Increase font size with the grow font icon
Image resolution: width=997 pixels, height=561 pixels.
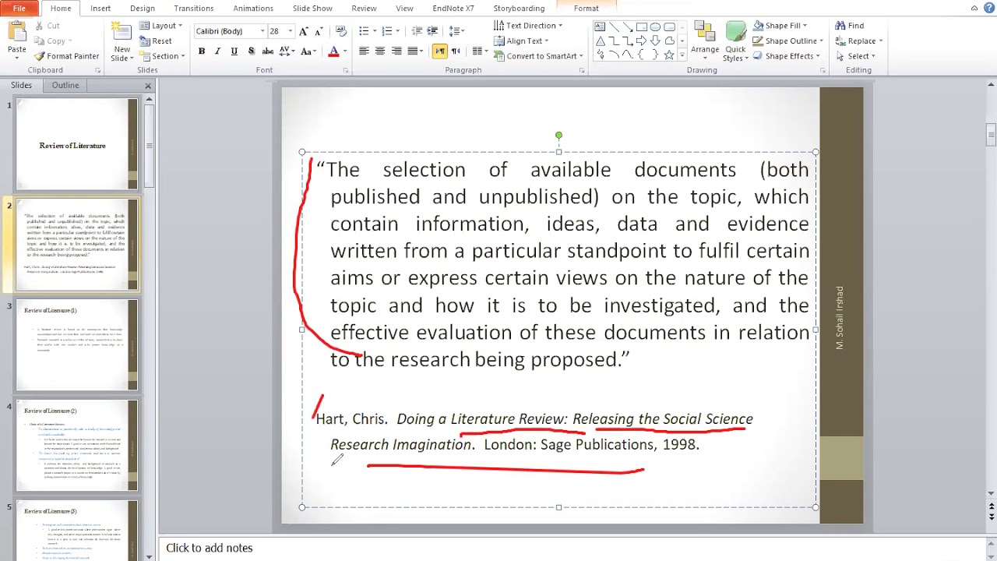(304, 31)
